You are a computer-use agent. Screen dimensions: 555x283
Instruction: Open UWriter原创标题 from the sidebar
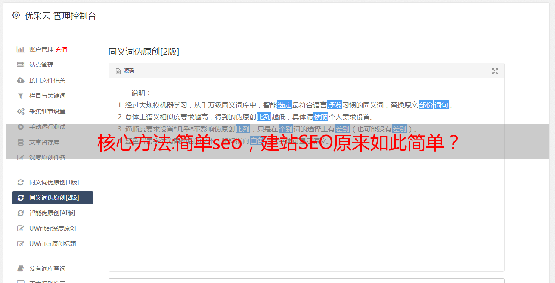pyautogui.click(x=53, y=244)
